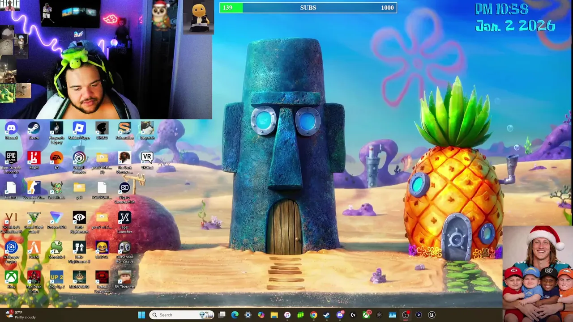Open the music note app on taskbar

tap(287, 315)
